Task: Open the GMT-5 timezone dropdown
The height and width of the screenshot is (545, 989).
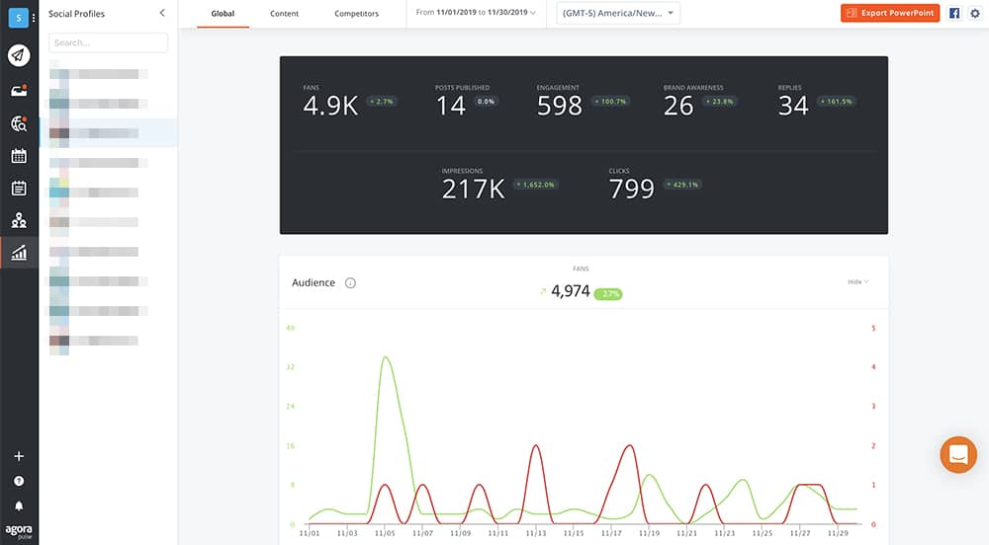Action: pos(618,13)
